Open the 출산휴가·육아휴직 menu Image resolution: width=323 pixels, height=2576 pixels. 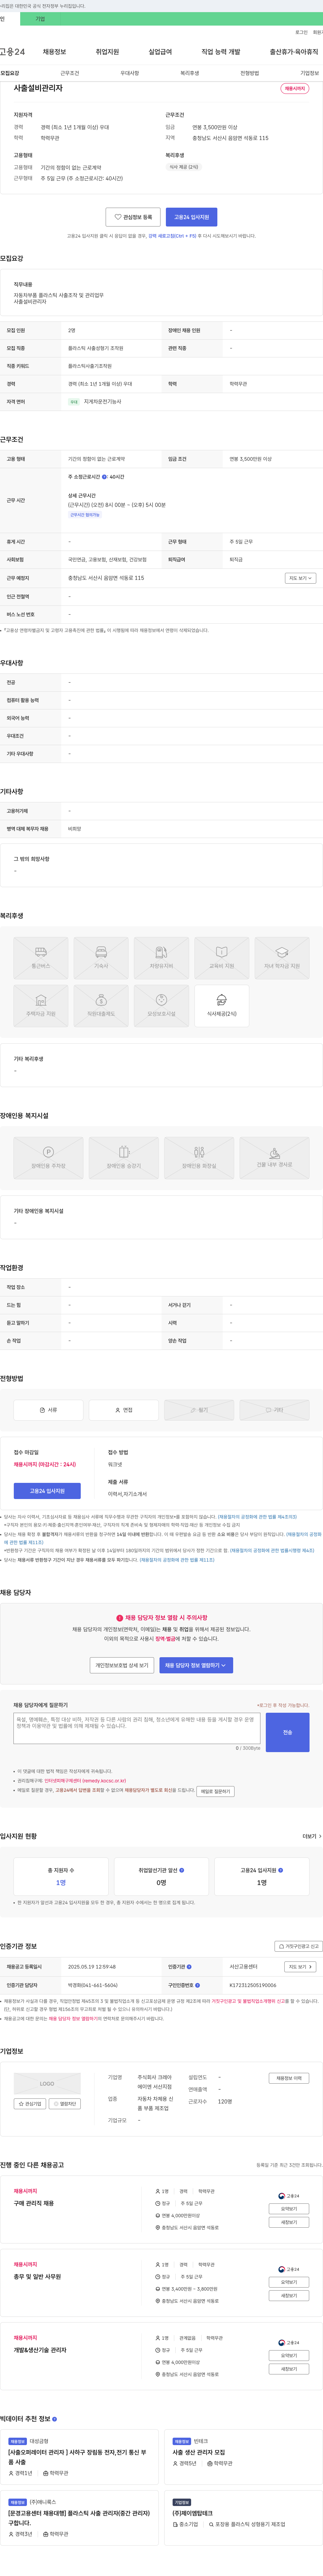coord(294,52)
